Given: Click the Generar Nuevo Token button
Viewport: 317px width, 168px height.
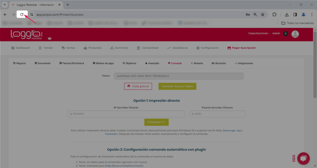Looking at the screenshot, I should tap(177, 86).
